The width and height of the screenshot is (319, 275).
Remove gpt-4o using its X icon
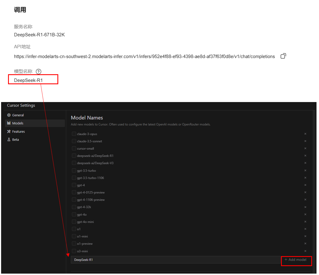point(305,214)
